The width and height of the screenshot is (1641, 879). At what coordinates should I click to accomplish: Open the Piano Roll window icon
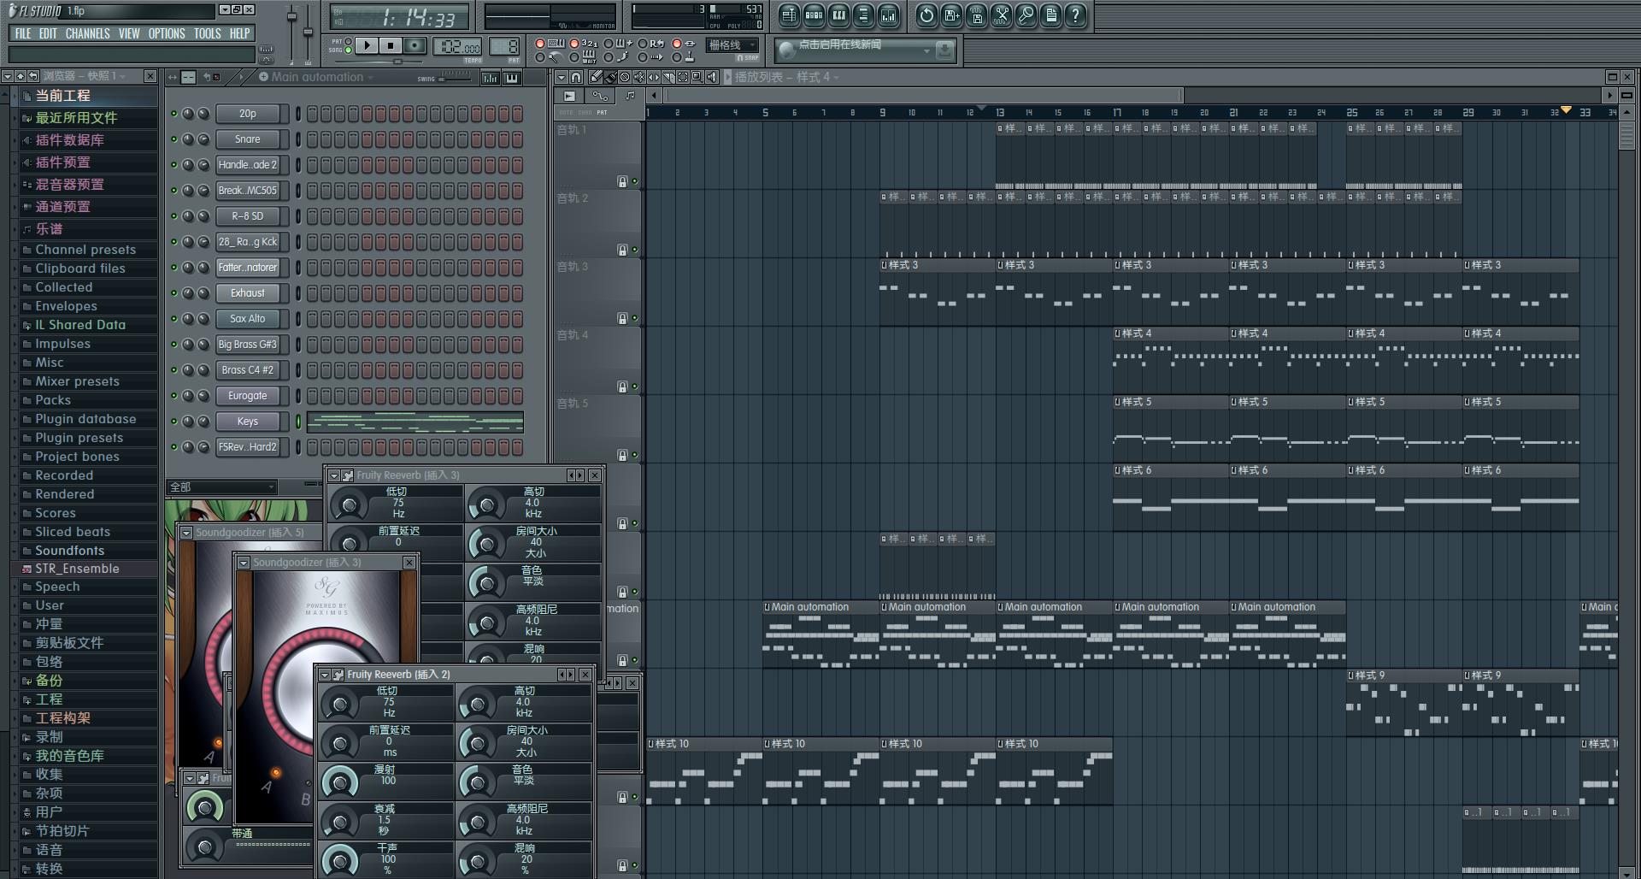839,15
